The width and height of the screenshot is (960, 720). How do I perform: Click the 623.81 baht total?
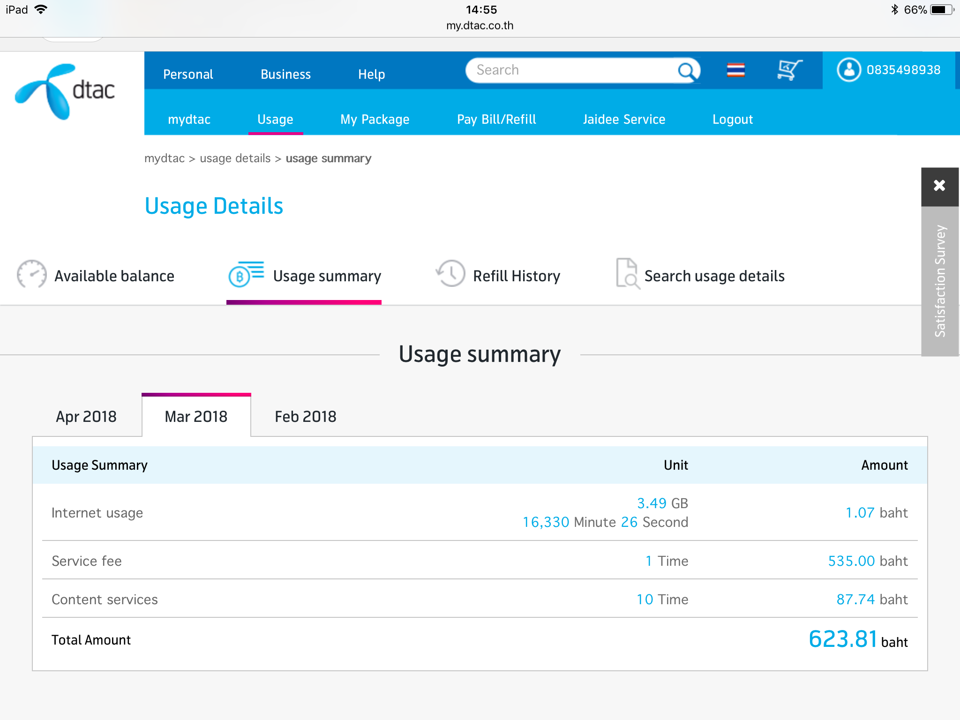click(858, 639)
